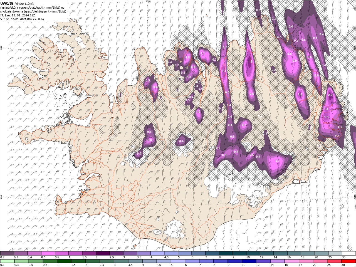Click lower legend swatch between 3.5 and 4
Screen dimensions: 356x267
135,261
